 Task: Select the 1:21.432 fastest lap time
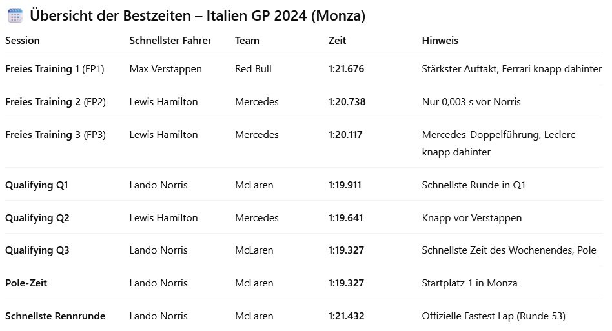click(x=346, y=316)
